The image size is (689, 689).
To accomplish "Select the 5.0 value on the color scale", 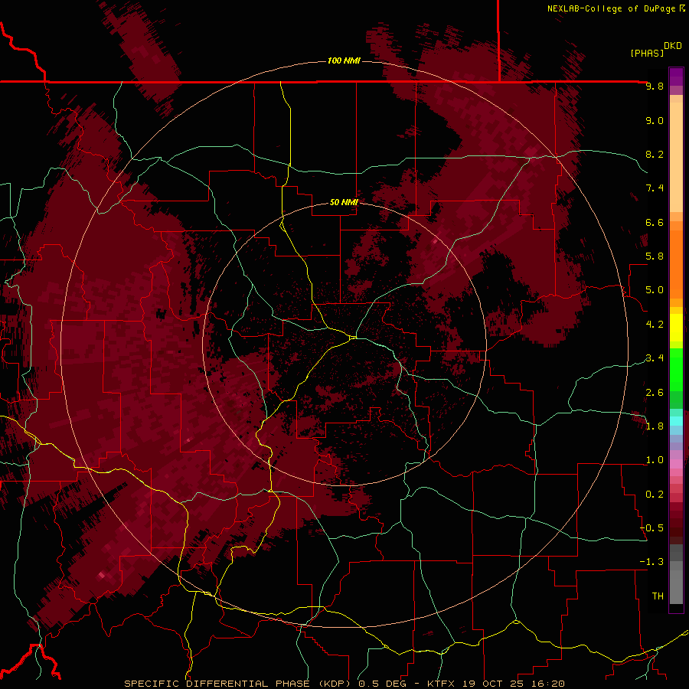I will pyautogui.click(x=655, y=290).
